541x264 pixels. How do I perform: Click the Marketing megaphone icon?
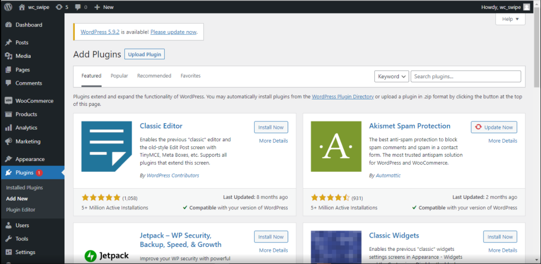click(x=9, y=141)
